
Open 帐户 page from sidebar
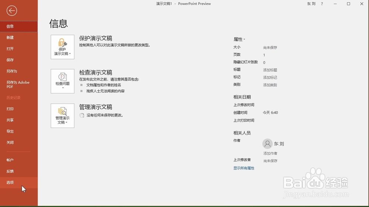coord(19,160)
